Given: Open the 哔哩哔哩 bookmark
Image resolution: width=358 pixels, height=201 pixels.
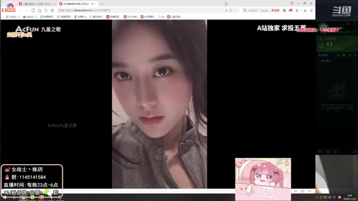Looking at the screenshot, I should [x=47, y=17].
